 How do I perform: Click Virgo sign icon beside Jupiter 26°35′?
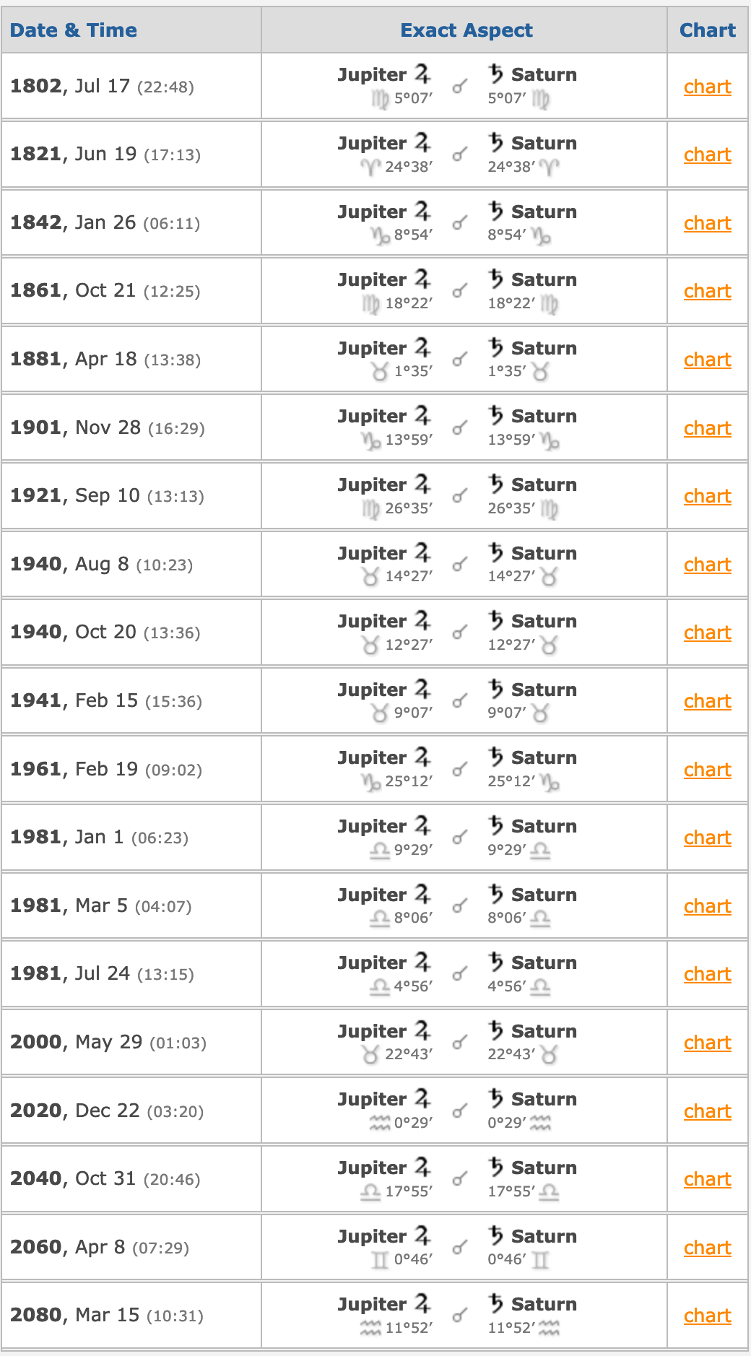pos(370,509)
